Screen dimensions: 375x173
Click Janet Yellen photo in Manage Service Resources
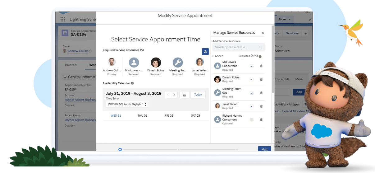click(x=217, y=106)
